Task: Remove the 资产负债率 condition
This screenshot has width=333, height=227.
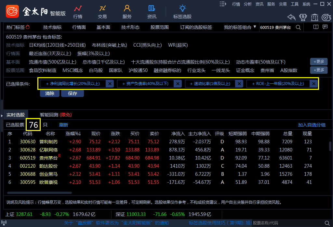Action: pyautogui.click(x=178, y=84)
